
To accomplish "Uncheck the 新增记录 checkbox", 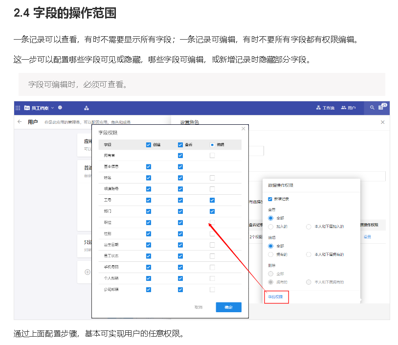I will pyautogui.click(x=270, y=199).
